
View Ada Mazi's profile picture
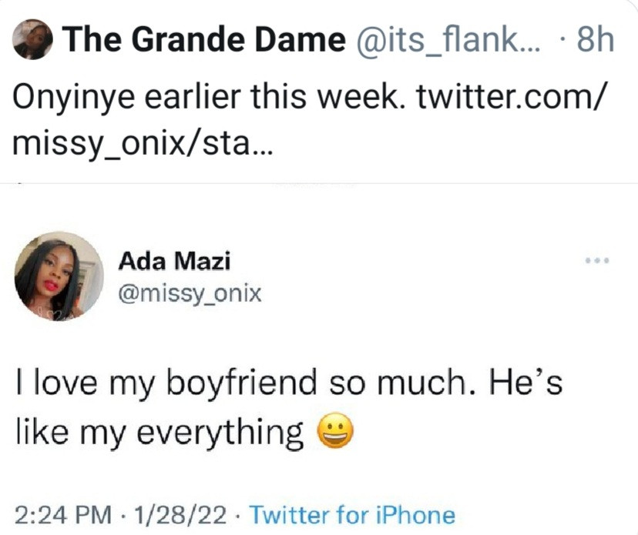pos(59,275)
